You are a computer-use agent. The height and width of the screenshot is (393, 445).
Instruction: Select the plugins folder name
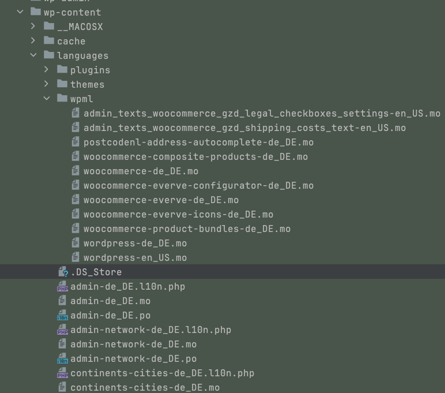pos(90,70)
